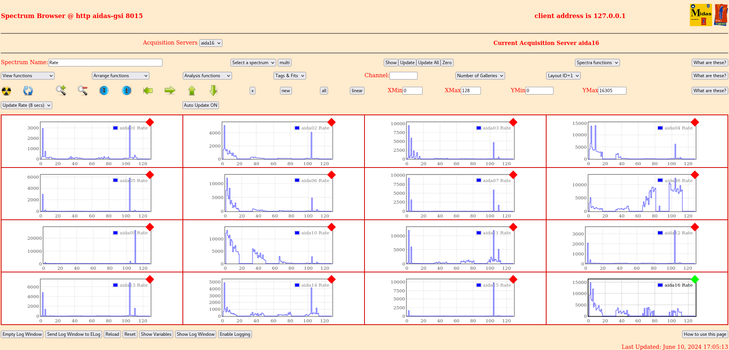Click the blue double up-arrow icon
This screenshot has width=729, height=350.
pos(126,91)
